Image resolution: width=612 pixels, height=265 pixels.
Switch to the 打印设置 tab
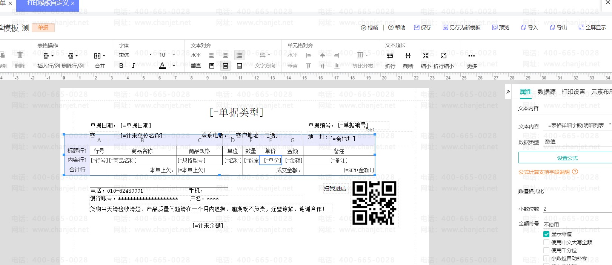(x=573, y=91)
